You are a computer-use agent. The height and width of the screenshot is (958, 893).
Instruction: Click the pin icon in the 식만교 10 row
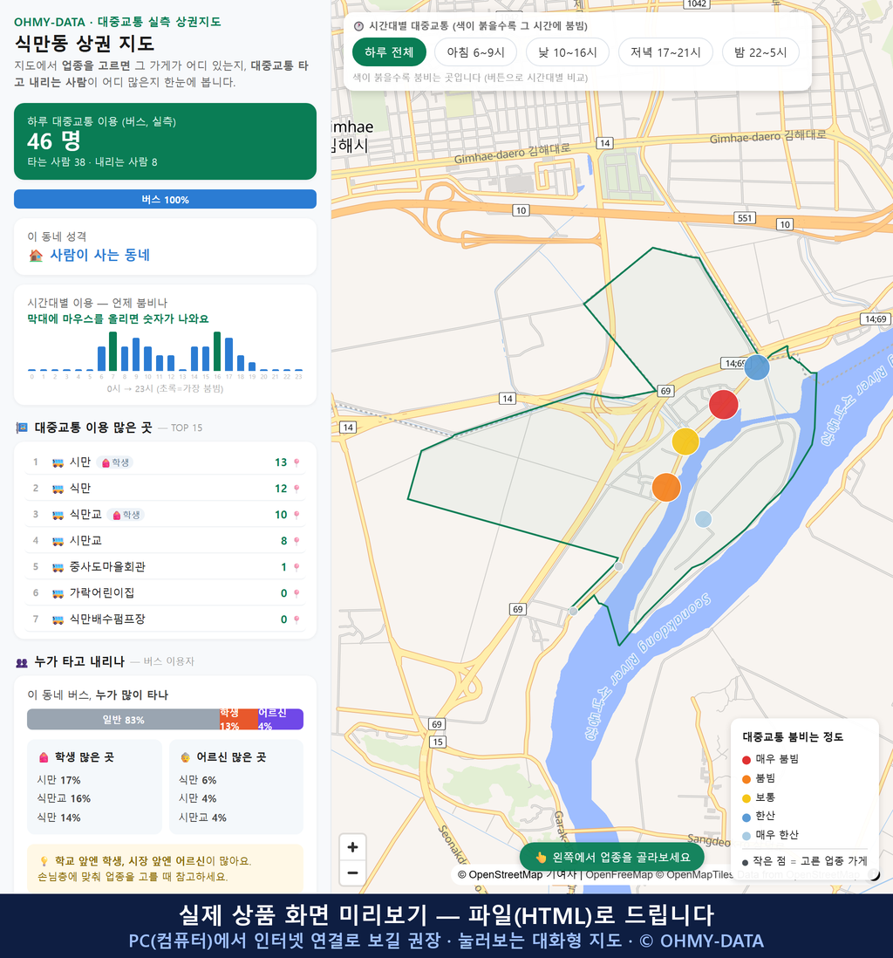297,515
